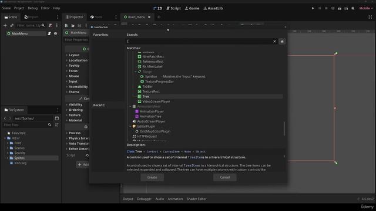Collapse the Range node group
This screenshot has width=376, height=211.
pos(136,72)
